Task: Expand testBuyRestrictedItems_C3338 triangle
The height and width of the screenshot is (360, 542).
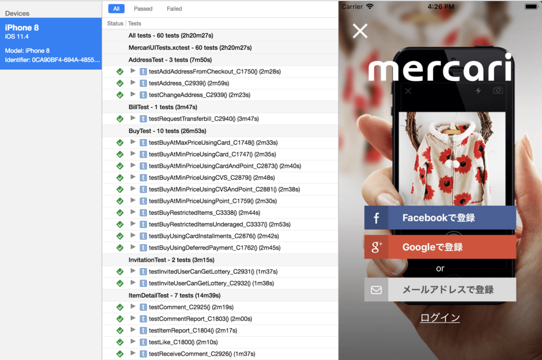Action: (133, 213)
